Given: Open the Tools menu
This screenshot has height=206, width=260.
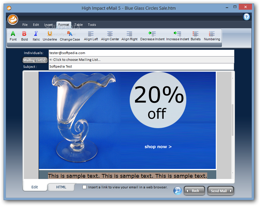Looking at the screenshot, I should (92, 25).
